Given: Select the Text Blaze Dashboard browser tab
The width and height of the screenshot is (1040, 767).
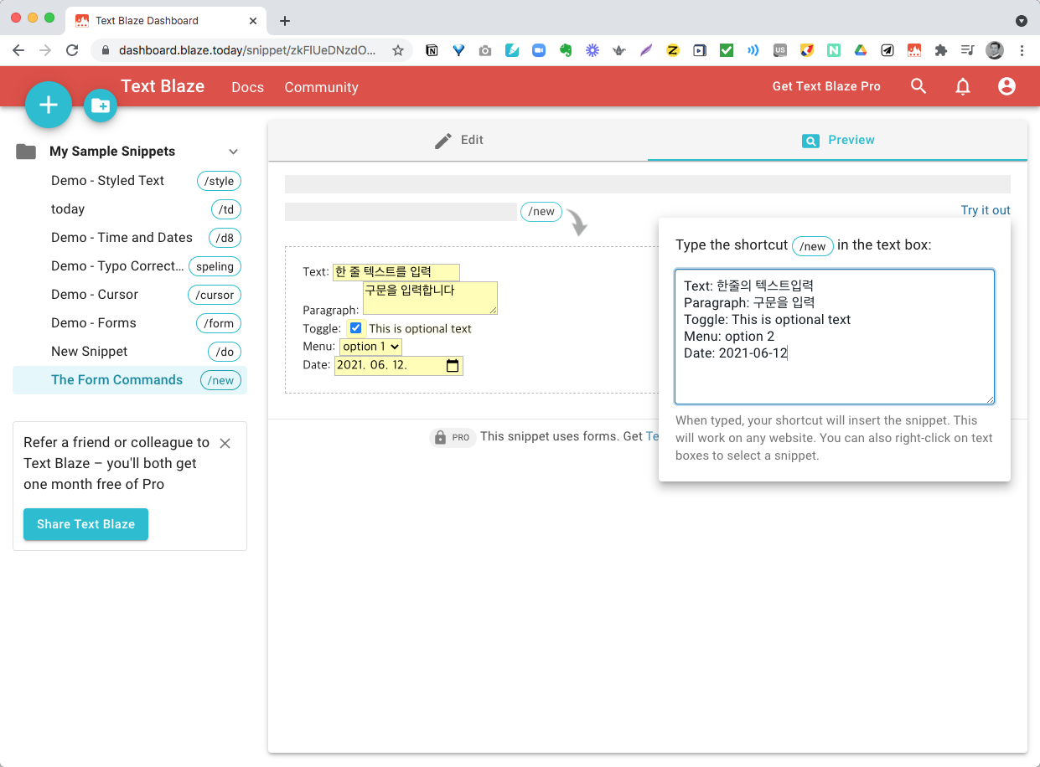Looking at the screenshot, I should 164,20.
